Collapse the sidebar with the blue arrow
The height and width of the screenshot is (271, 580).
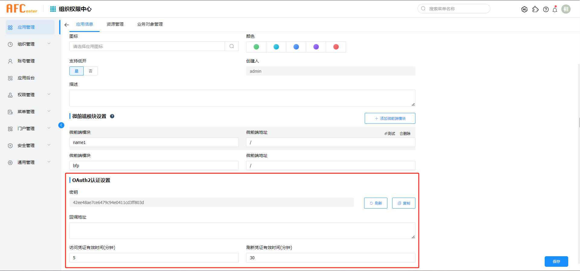click(61, 125)
